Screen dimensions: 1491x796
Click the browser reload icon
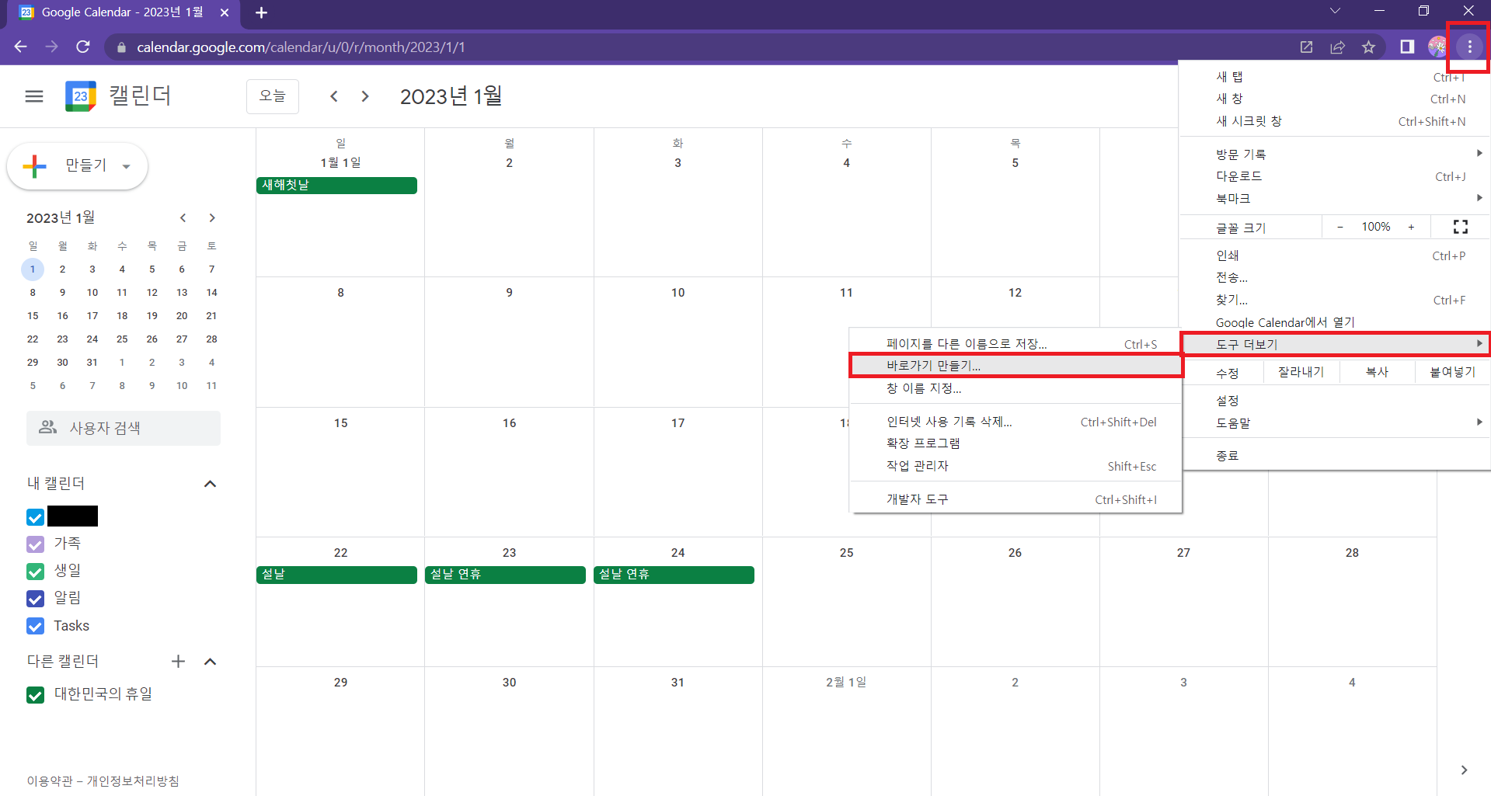click(x=83, y=47)
